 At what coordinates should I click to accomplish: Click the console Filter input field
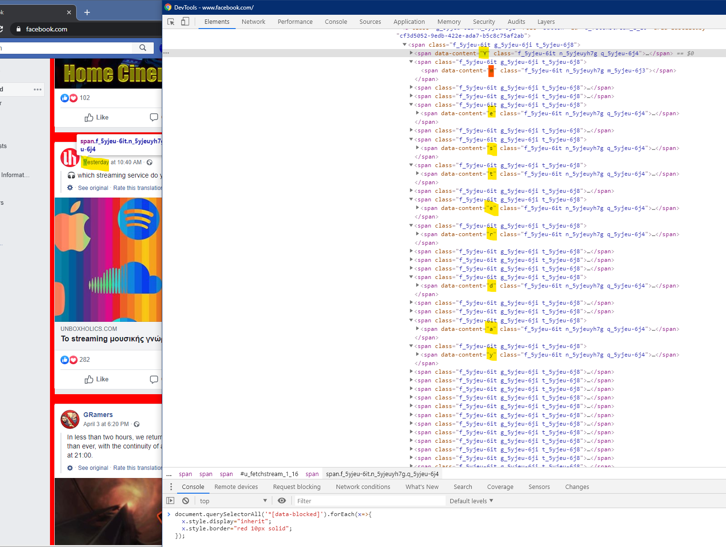click(x=367, y=500)
